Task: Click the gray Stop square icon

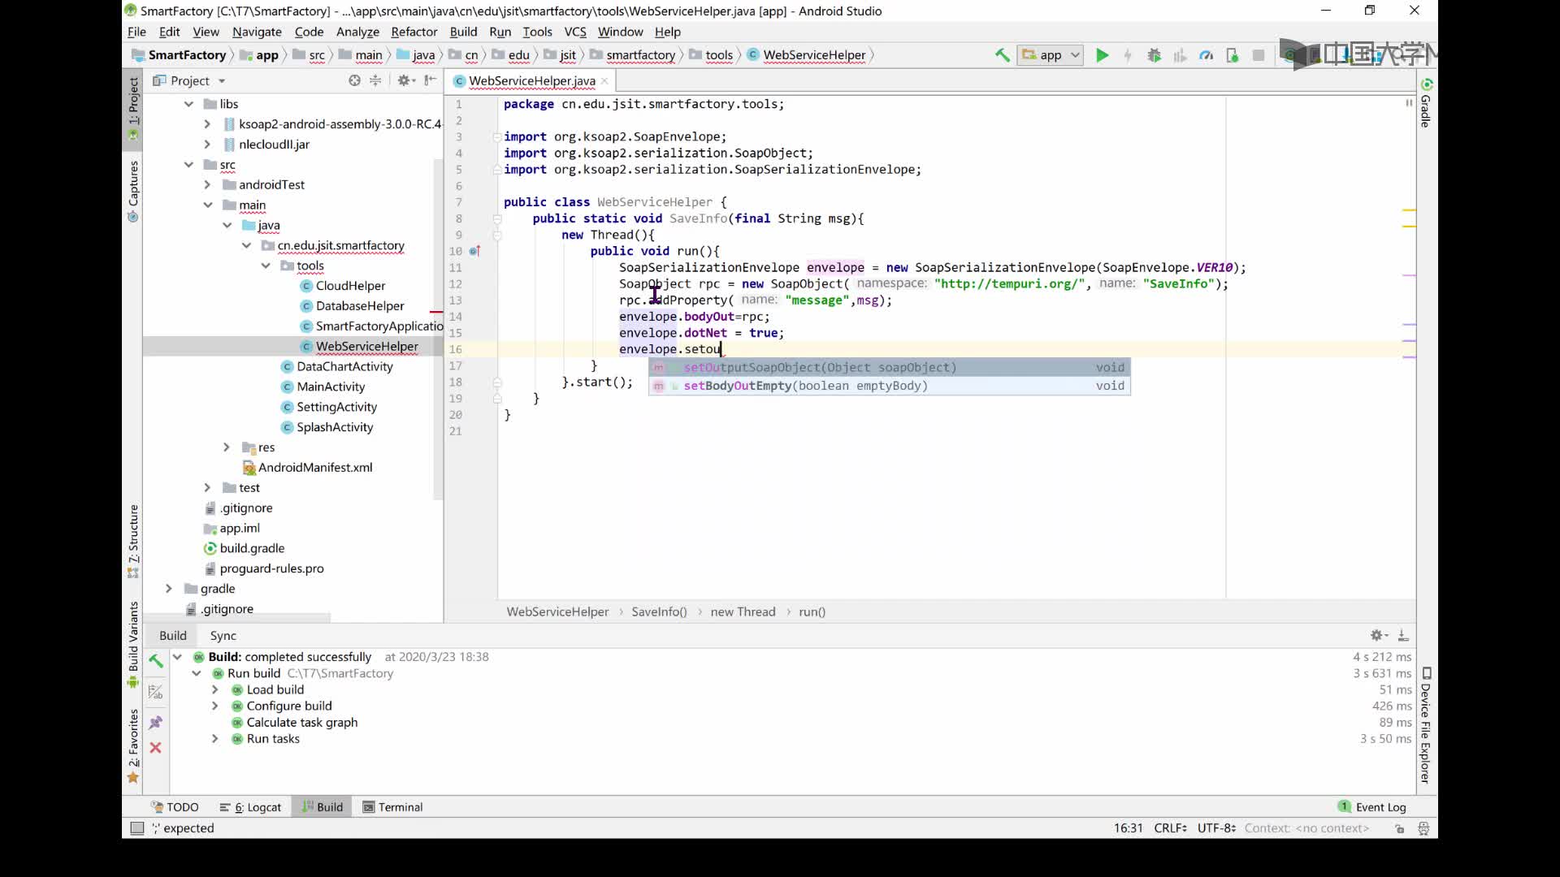Action: pyautogui.click(x=1259, y=55)
